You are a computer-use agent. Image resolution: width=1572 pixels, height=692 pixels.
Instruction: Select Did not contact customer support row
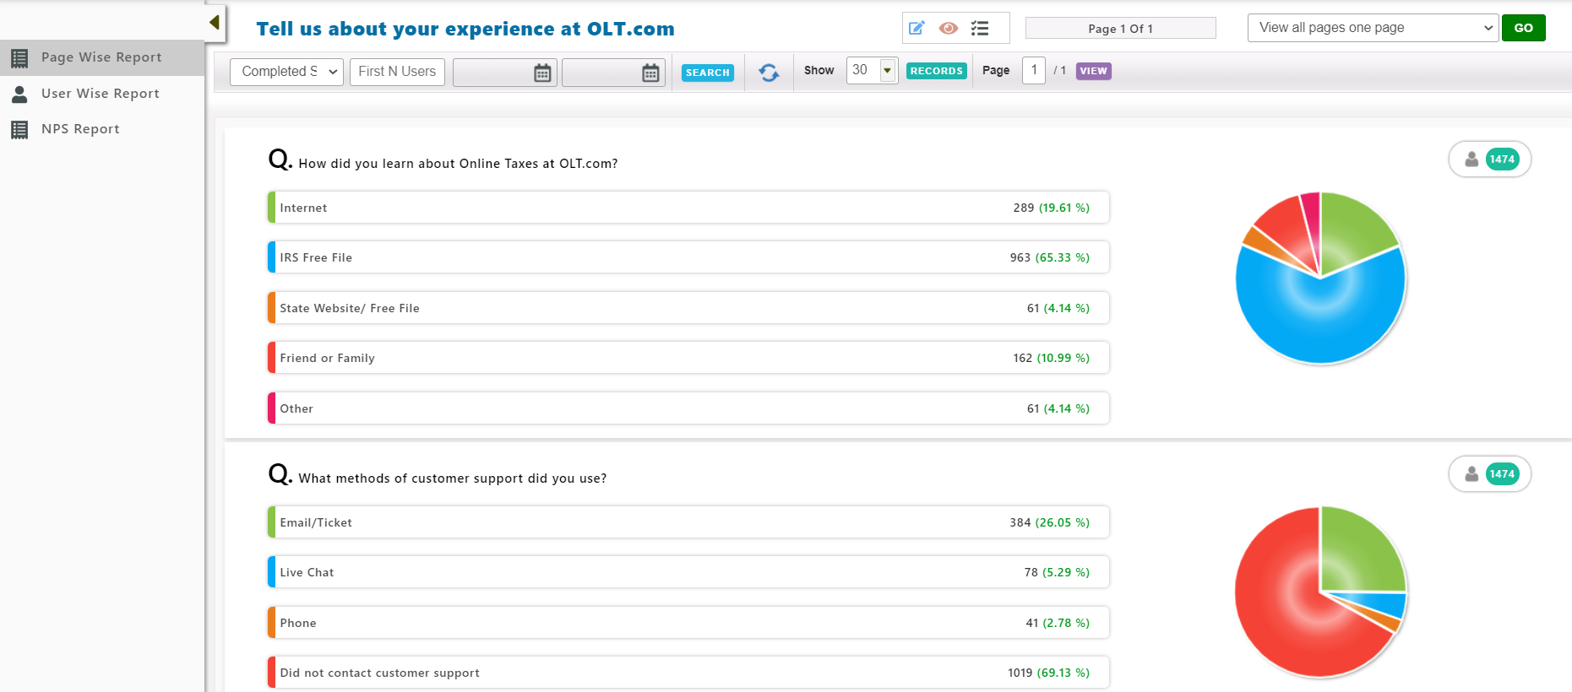tap(688, 673)
